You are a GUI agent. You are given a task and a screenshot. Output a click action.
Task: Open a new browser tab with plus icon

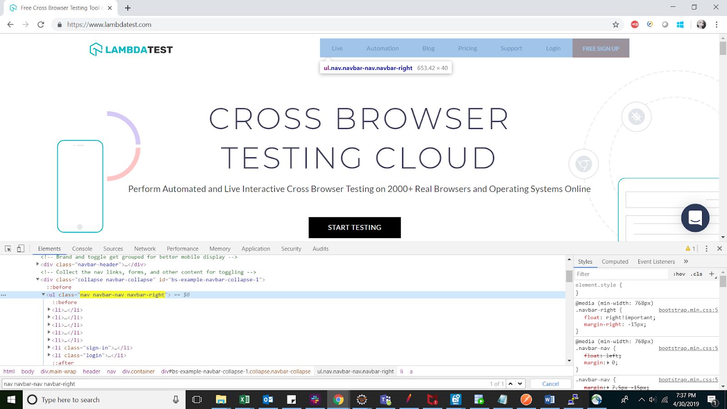coord(128,8)
